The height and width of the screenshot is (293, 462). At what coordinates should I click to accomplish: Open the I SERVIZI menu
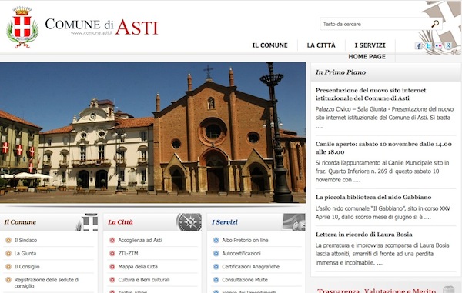pyautogui.click(x=370, y=45)
